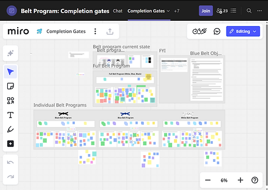Open board options three-dot menu
Image resolution: width=268 pixels, height=190 pixels.
[x=95, y=31]
